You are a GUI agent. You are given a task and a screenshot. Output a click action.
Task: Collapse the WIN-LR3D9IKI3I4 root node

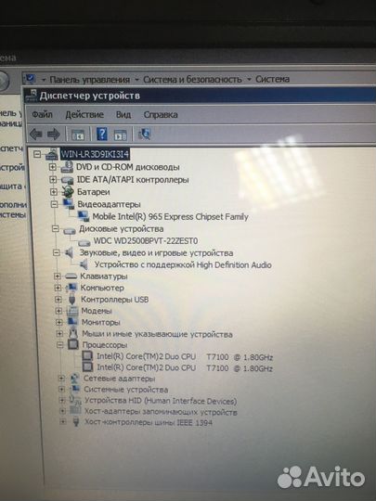[x=37, y=154]
